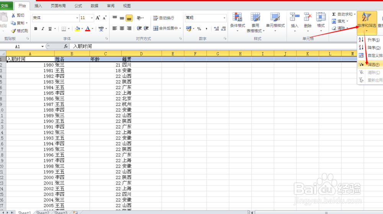Click the increase indent icon
Image resolution: width=383 pixels, height=214 pixels.
coord(146,28)
